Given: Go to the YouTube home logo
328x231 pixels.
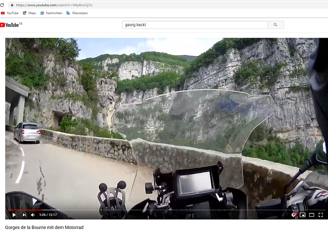Looking at the screenshot, I should pos(11,25).
